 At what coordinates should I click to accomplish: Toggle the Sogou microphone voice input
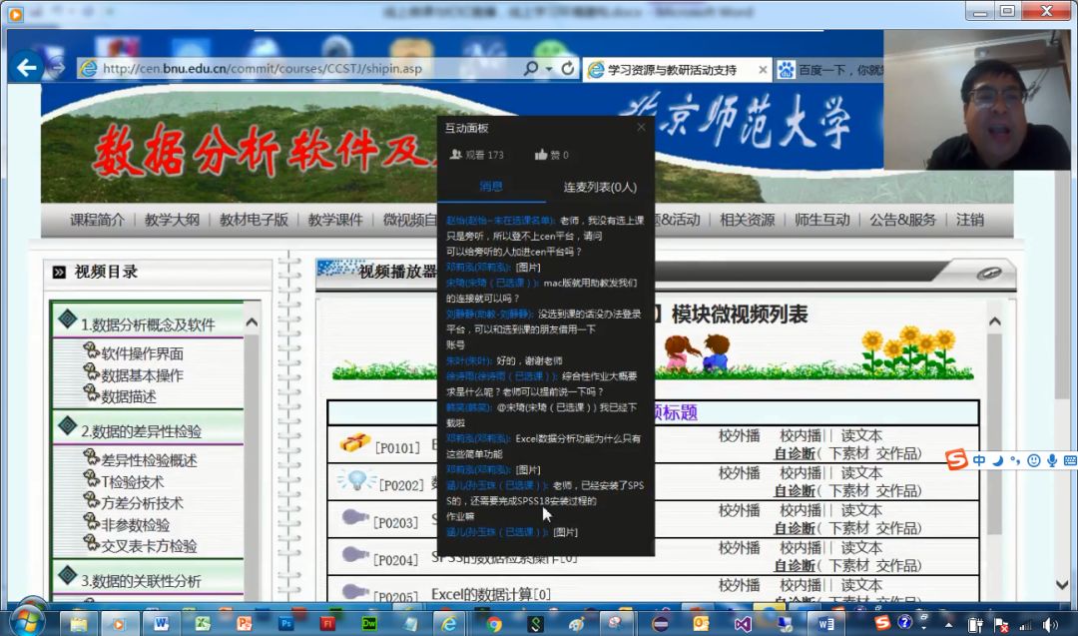pos(1052,460)
